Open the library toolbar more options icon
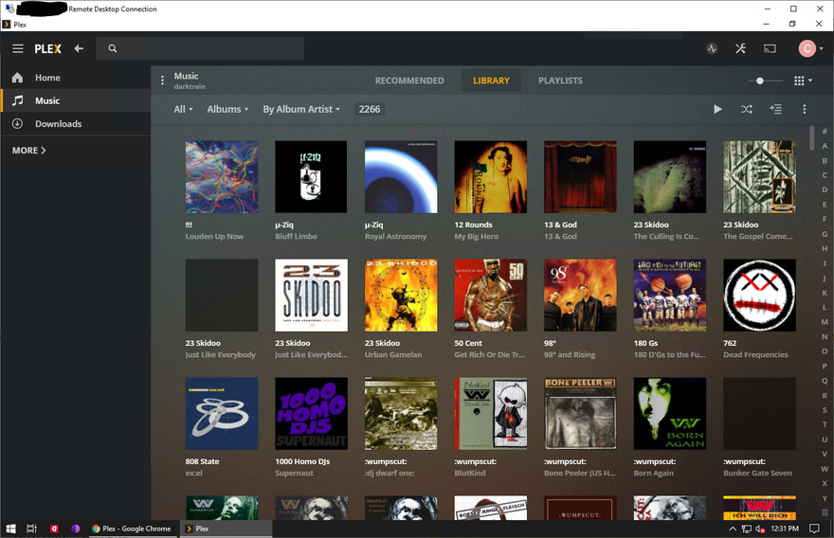Screen dimensions: 834x538 click(x=805, y=109)
